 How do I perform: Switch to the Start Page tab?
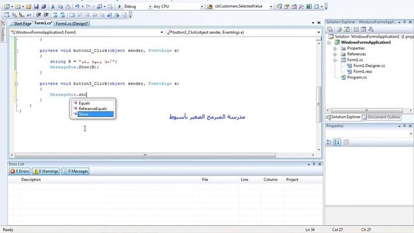click(22, 23)
